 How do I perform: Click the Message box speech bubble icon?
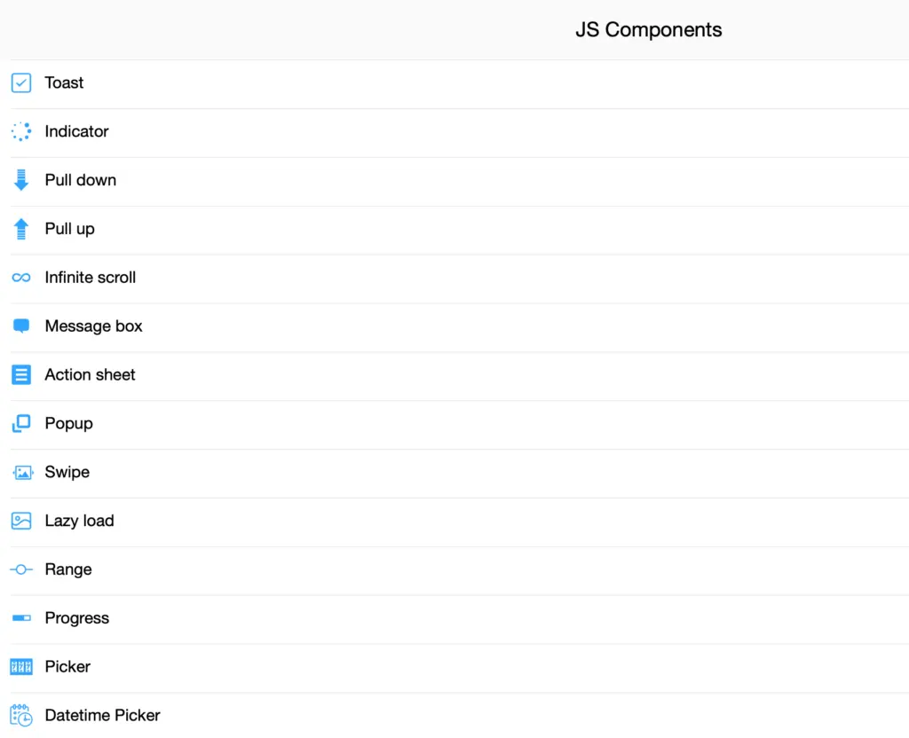click(21, 326)
